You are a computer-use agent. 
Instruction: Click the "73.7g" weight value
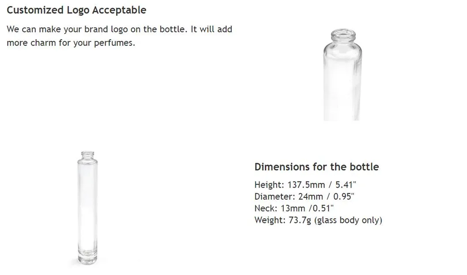pos(300,220)
